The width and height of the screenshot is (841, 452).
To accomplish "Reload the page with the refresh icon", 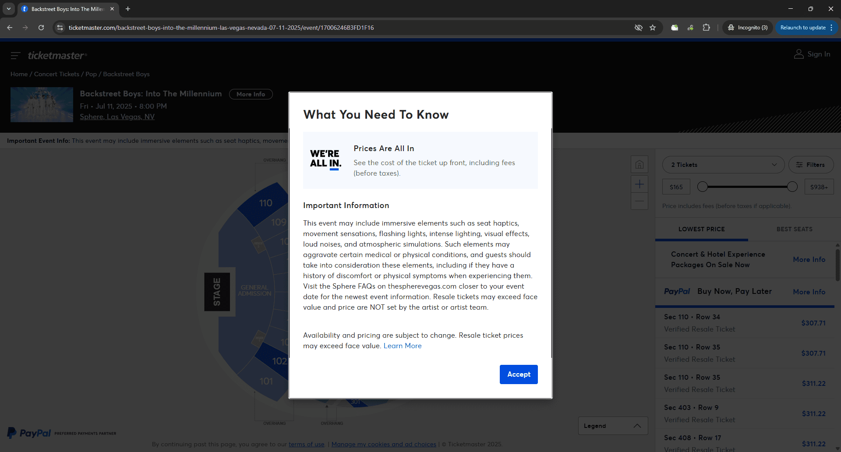I will click(41, 28).
